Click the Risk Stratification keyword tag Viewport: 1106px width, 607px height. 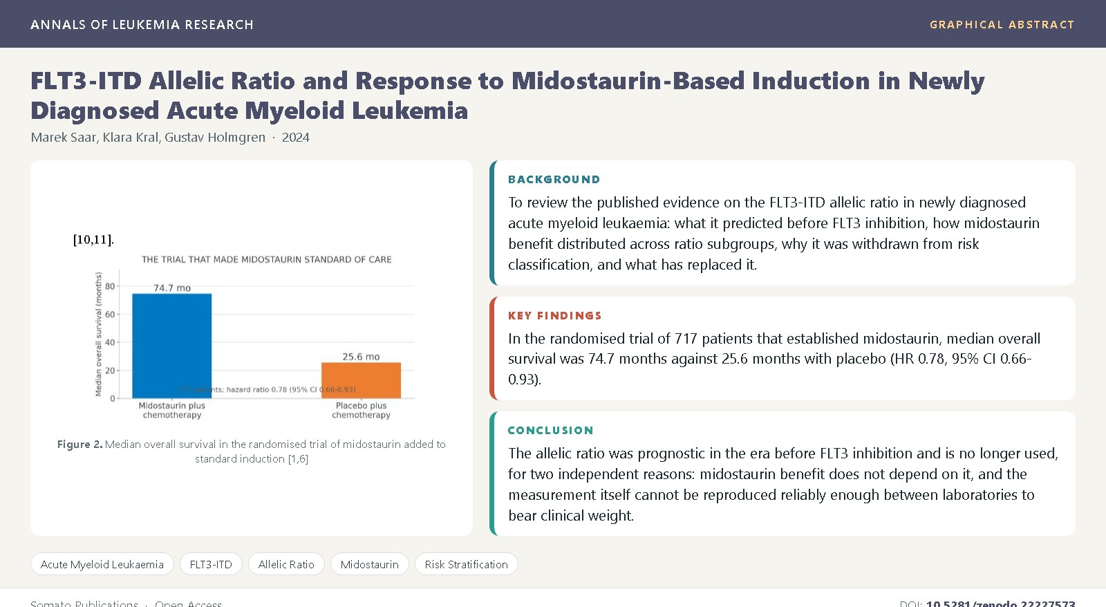(x=467, y=564)
